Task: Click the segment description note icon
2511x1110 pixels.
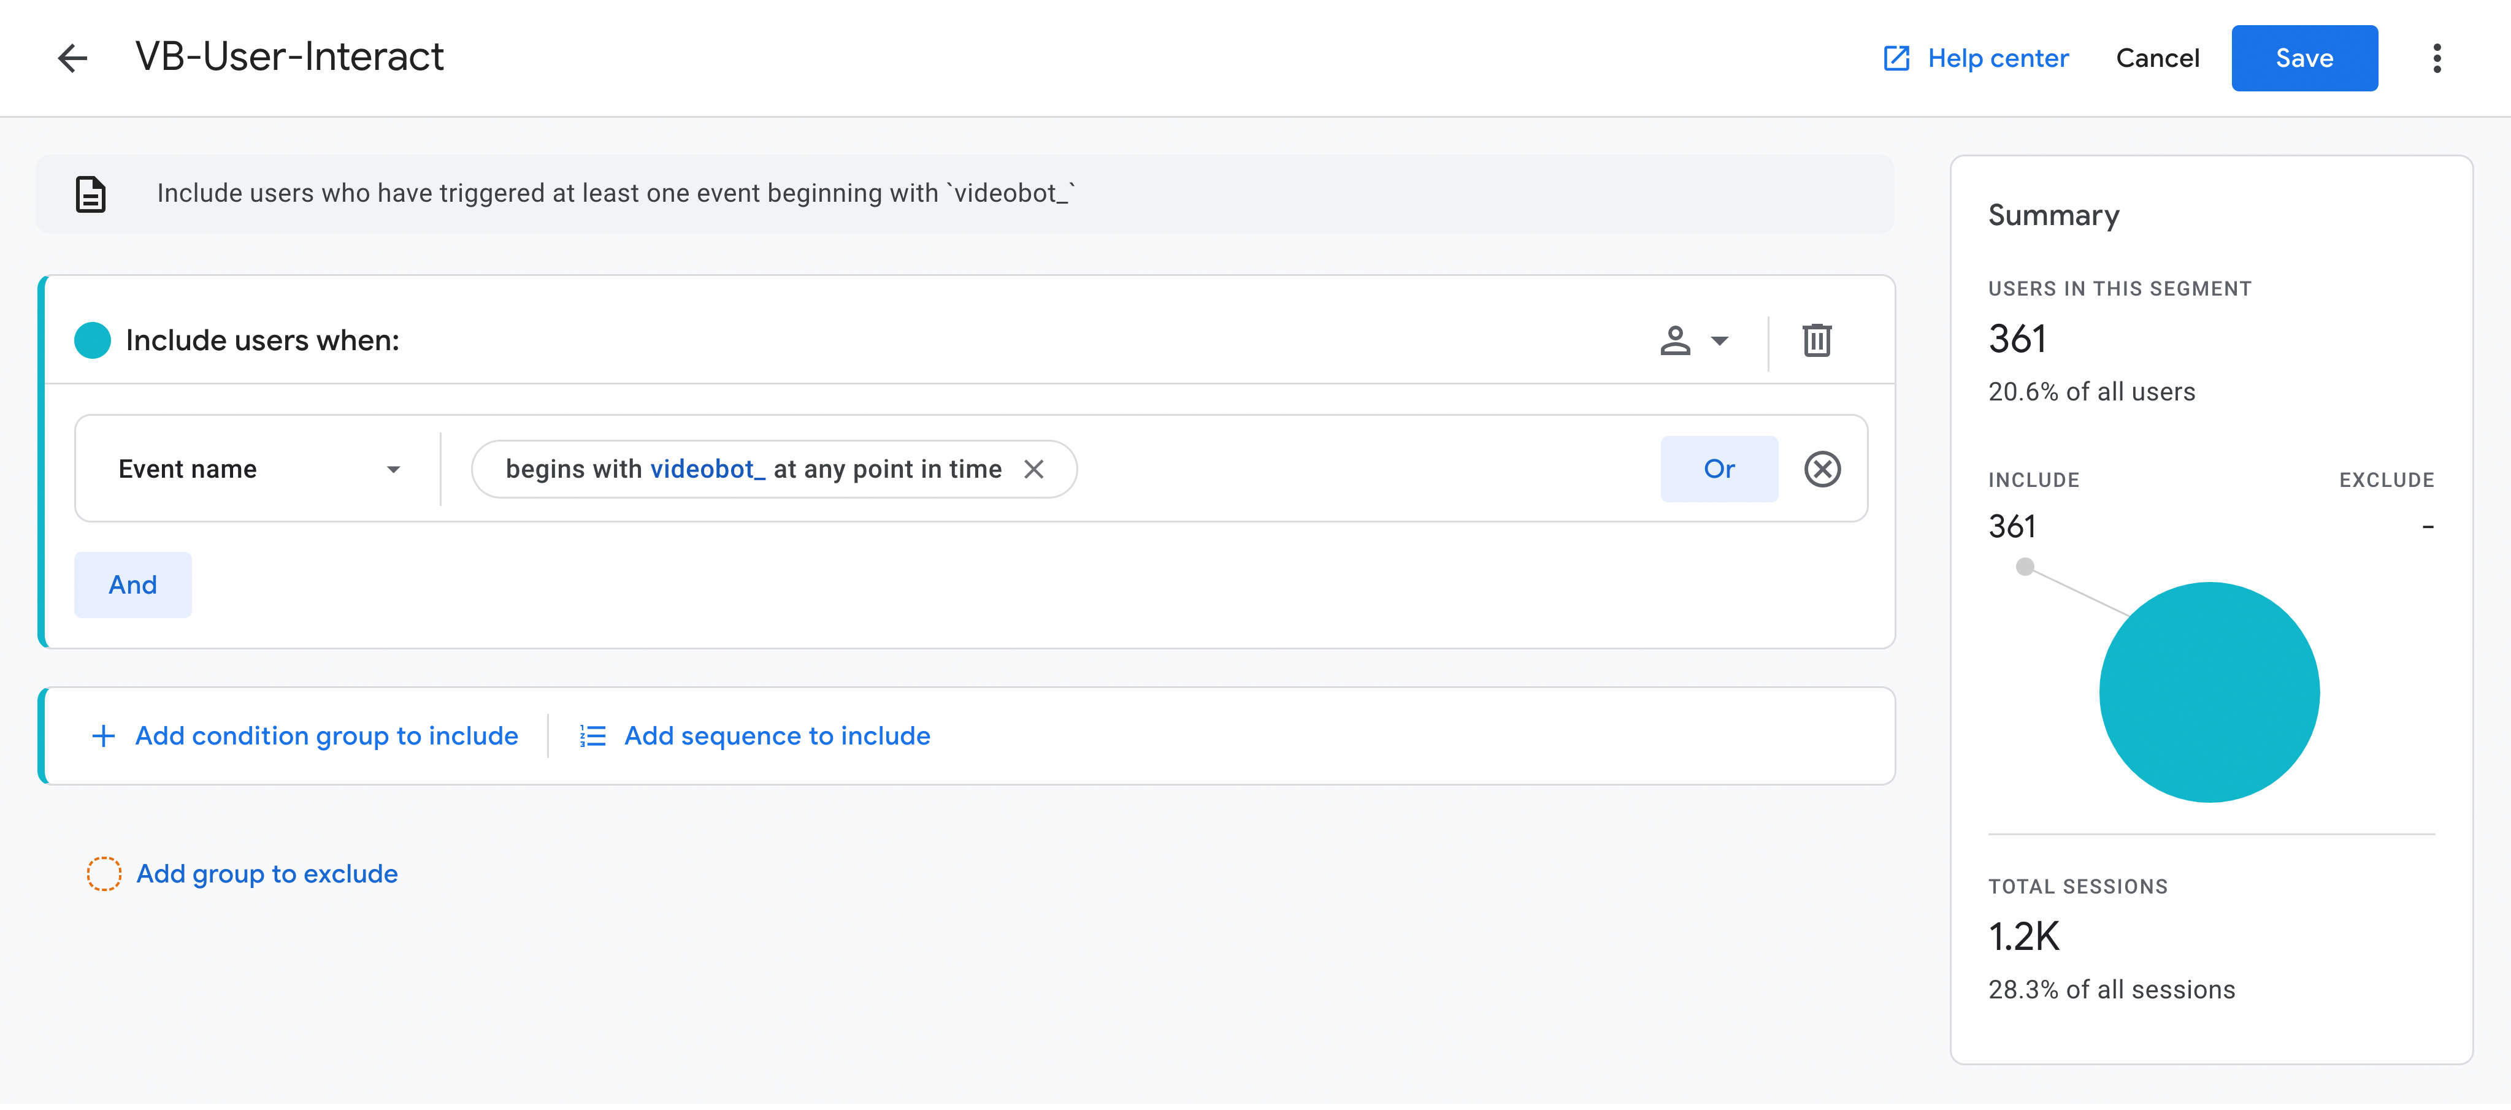Action: pos(90,194)
